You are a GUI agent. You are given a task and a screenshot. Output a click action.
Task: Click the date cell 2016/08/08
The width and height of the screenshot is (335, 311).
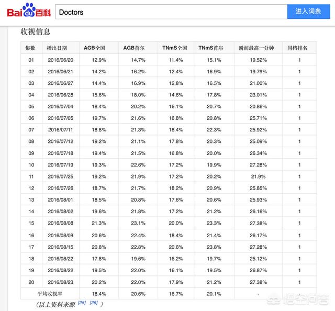pos(61,223)
